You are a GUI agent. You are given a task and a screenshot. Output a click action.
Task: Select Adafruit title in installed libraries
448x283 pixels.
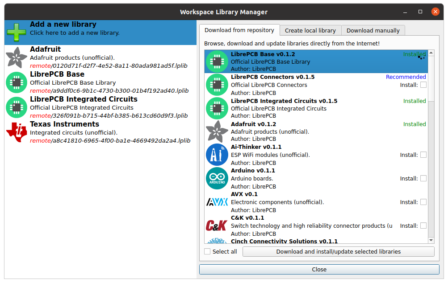46,49
